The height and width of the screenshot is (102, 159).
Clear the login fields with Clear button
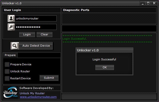(x=44, y=34)
